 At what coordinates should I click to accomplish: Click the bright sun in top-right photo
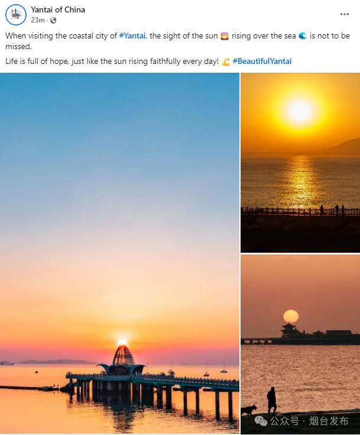click(x=300, y=111)
